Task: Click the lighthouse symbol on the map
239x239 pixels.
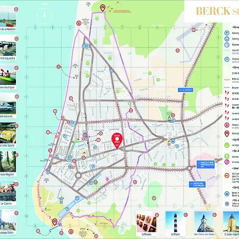Action: pyautogui.click(x=61, y=200)
